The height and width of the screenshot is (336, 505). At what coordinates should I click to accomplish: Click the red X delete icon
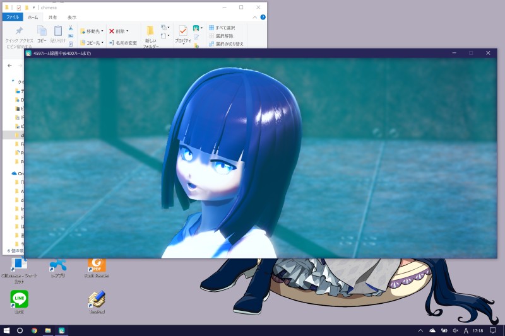click(x=112, y=31)
